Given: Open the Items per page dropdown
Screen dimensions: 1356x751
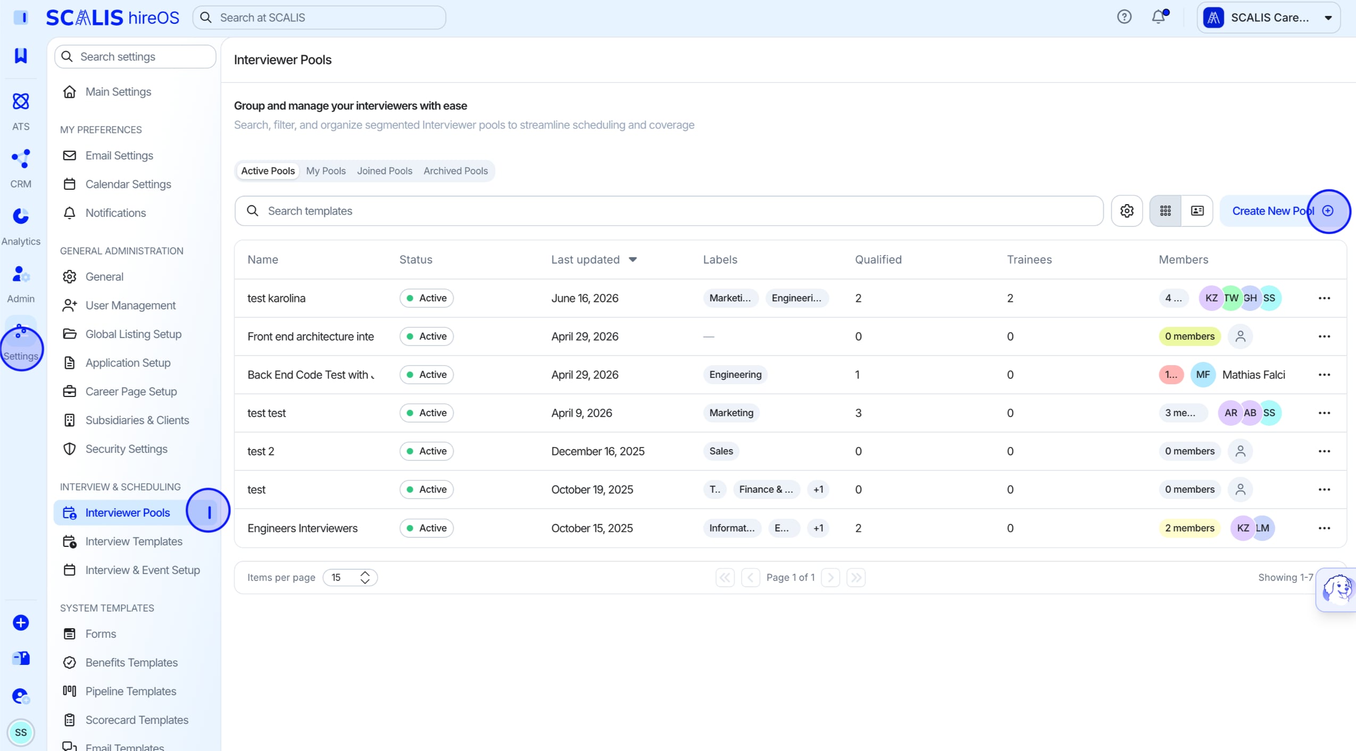Looking at the screenshot, I should pos(350,578).
